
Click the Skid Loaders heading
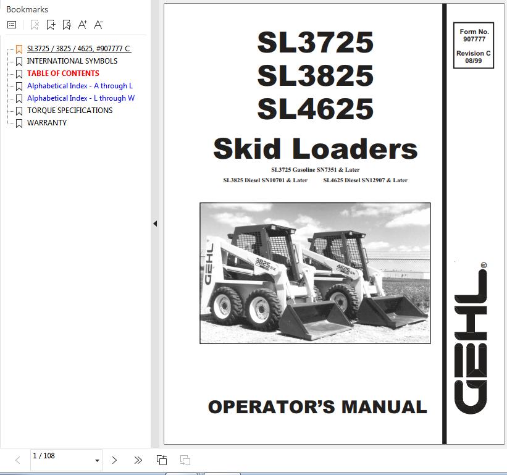tap(316, 148)
